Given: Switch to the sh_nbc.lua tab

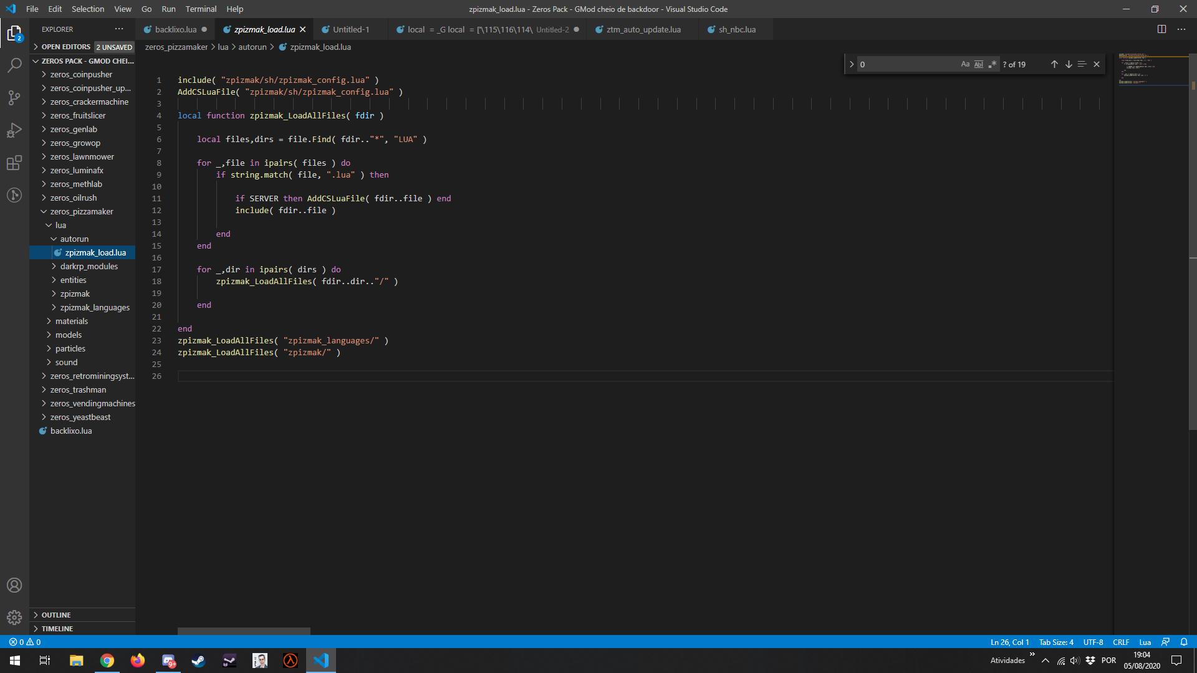Looking at the screenshot, I should [737, 29].
